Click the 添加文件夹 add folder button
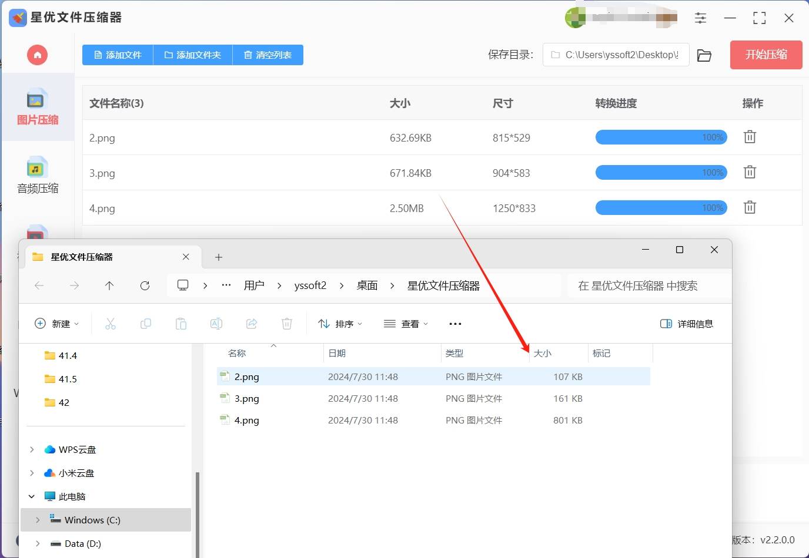The width and height of the screenshot is (809, 558). point(193,55)
